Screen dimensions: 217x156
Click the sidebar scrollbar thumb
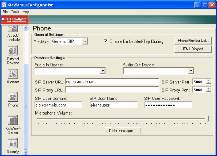click(x=26, y=107)
